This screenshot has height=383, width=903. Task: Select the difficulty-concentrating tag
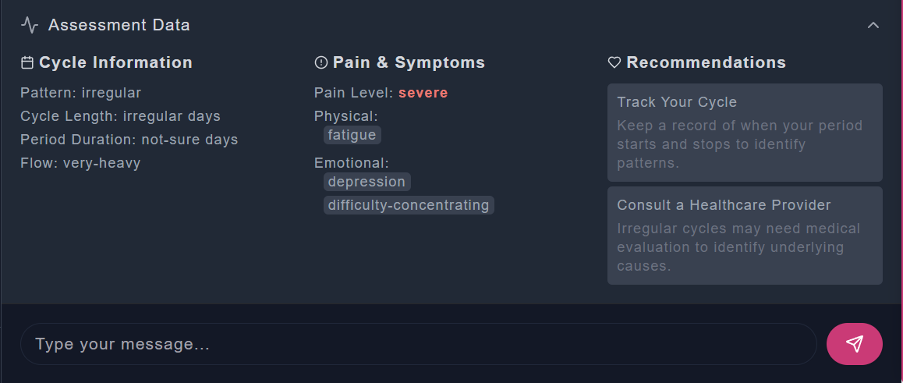(x=409, y=205)
